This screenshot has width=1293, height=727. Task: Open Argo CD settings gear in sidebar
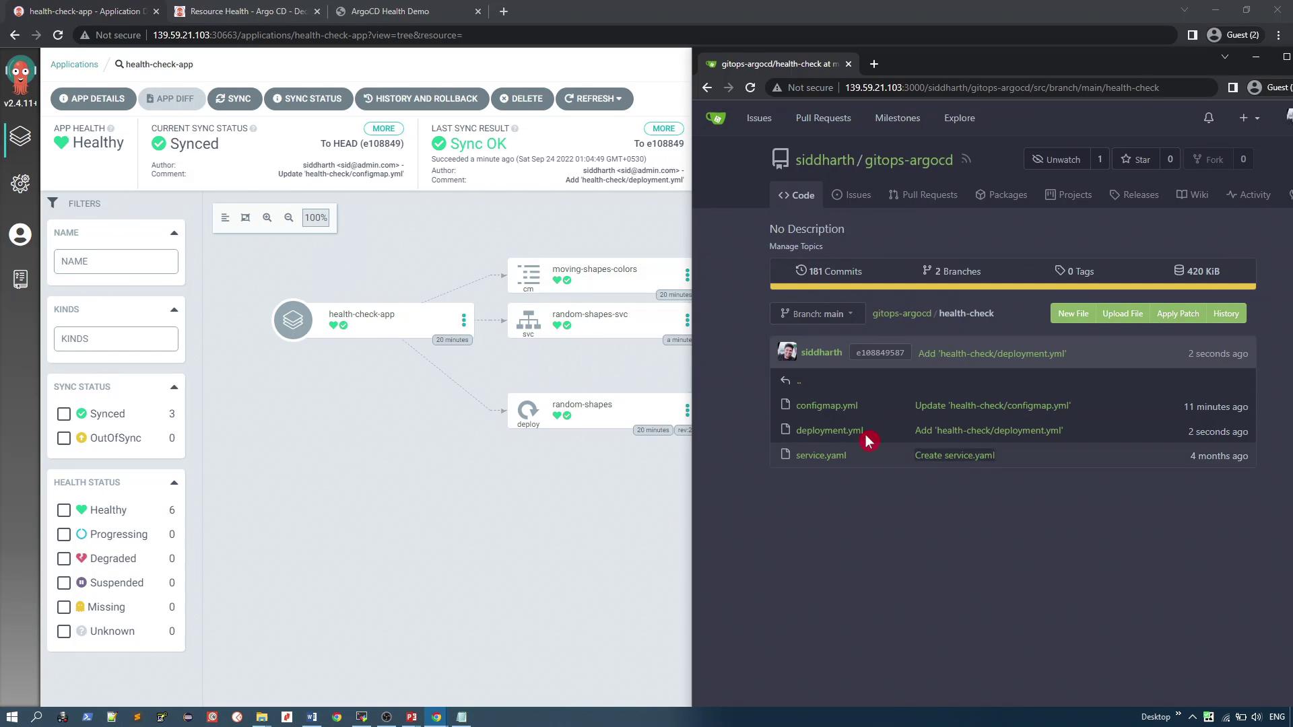20,184
